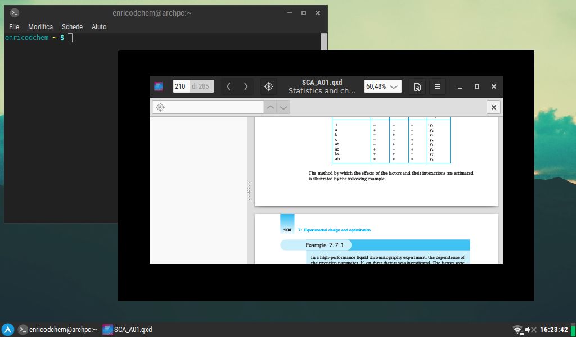
Task: Jump to the next search result with the down chevron
Action: coord(283,107)
